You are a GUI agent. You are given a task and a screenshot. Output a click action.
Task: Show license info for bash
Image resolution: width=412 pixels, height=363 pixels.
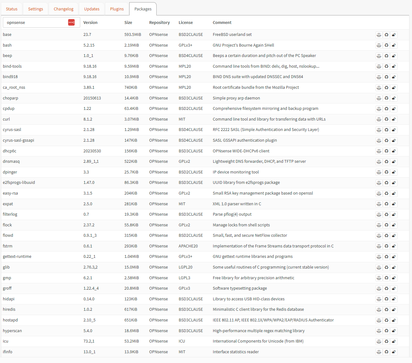pos(379,45)
